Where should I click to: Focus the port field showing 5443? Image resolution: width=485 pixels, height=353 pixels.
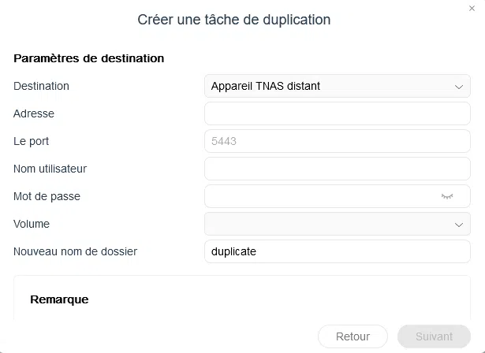point(337,141)
